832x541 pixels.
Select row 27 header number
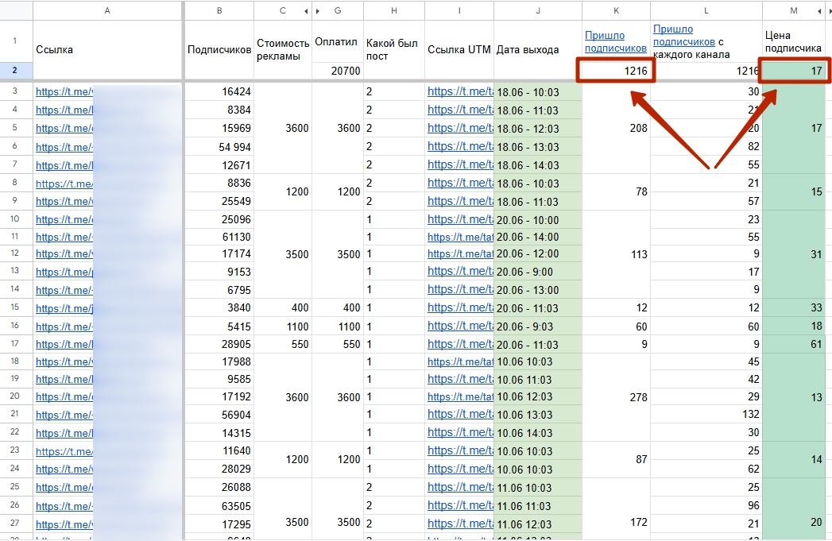pyautogui.click(x=15, y=523)
